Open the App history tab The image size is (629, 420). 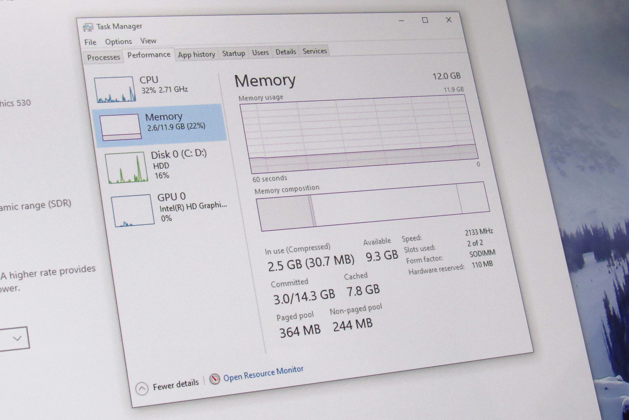pyautogui.click(x=197, y=54)
